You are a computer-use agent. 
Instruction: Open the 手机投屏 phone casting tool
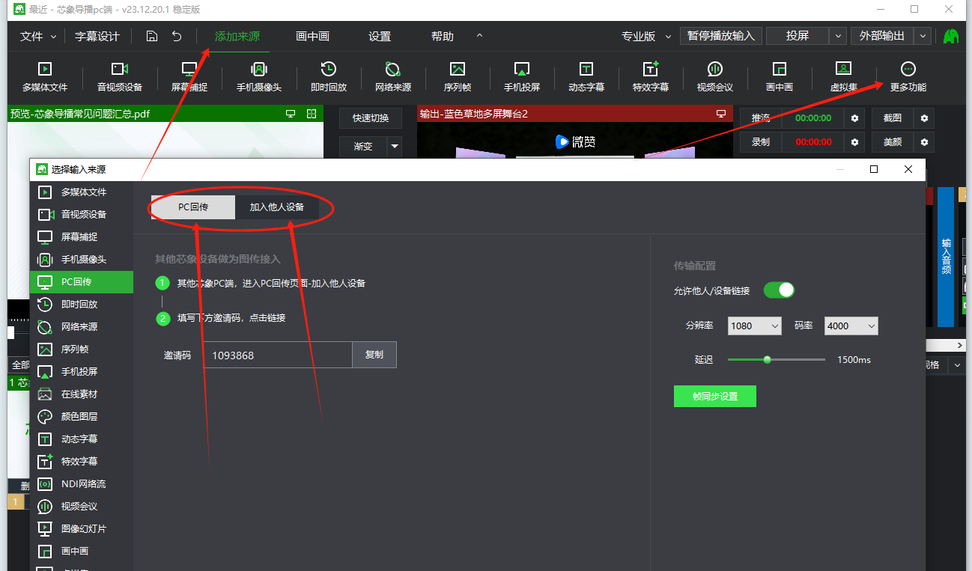(521, 76)
